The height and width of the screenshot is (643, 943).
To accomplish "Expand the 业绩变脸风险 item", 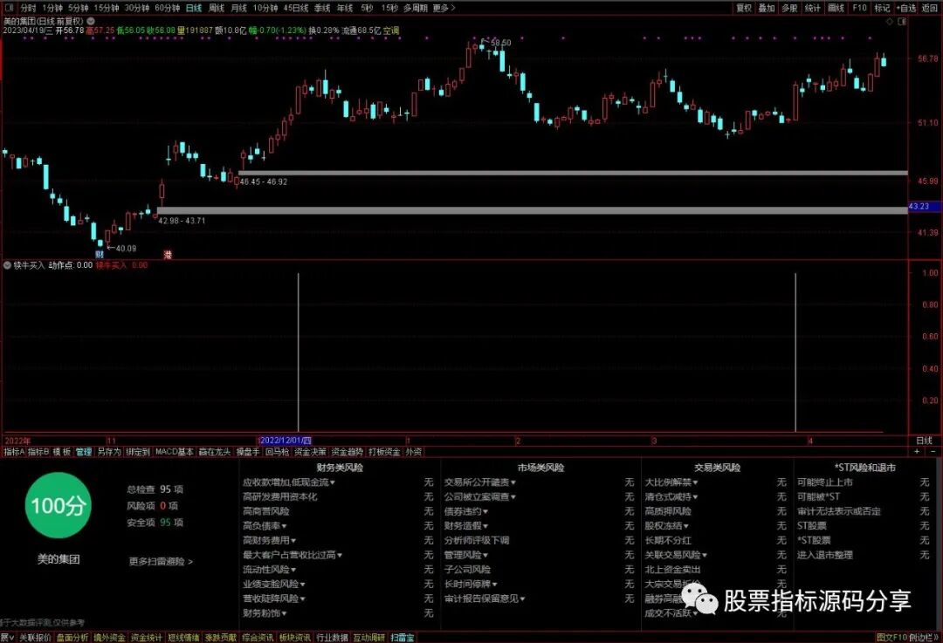I will (273, 584).
